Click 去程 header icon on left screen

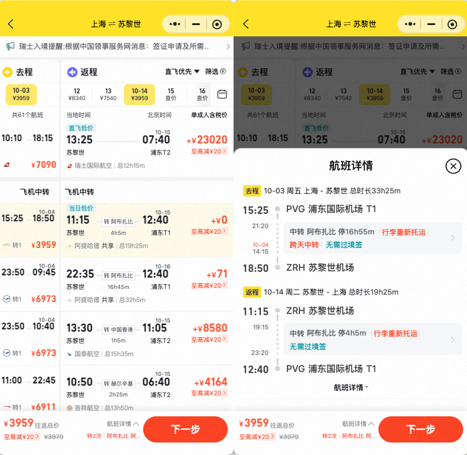pos(8,72)
